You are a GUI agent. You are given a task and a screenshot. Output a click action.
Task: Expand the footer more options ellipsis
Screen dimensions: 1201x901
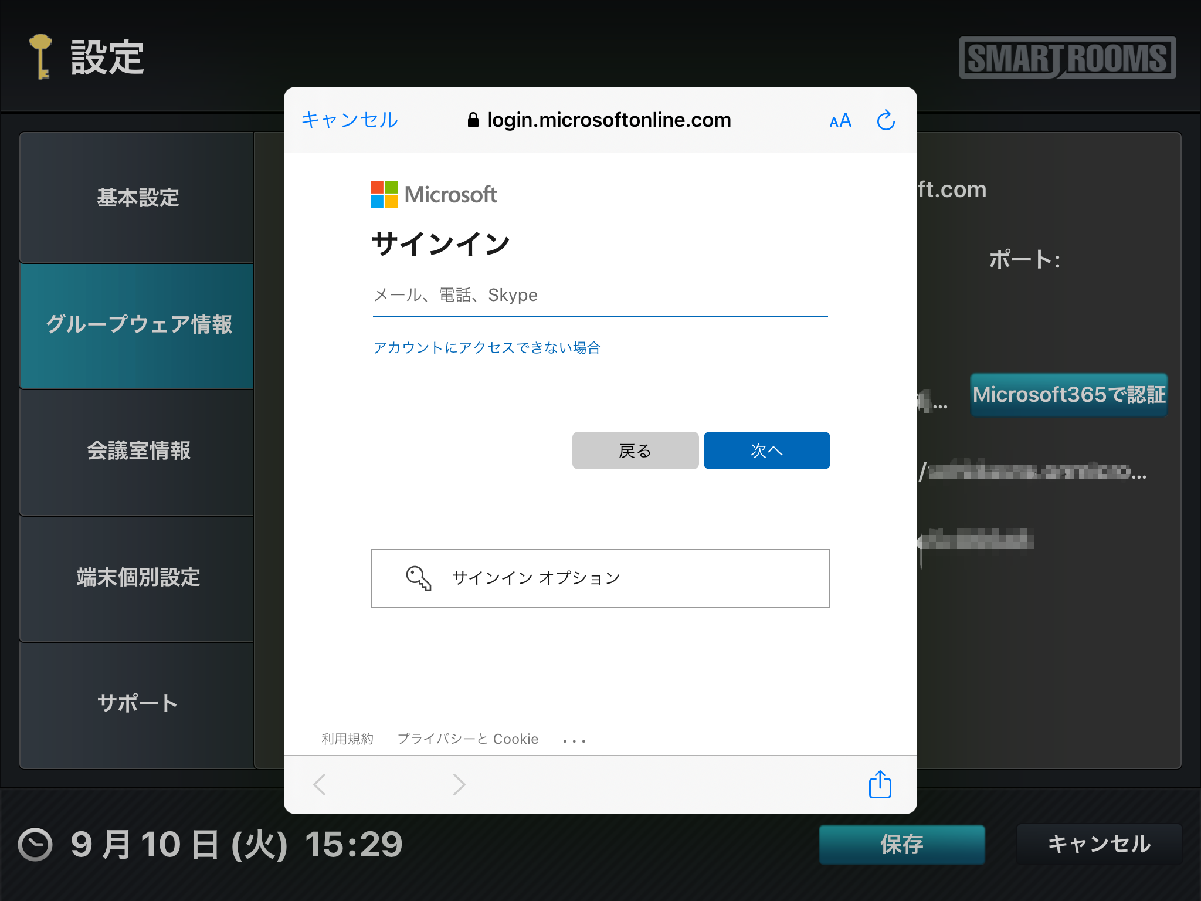574,741
